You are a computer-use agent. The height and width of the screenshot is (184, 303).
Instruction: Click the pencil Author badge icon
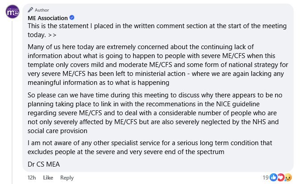click(x=30, y=10)
